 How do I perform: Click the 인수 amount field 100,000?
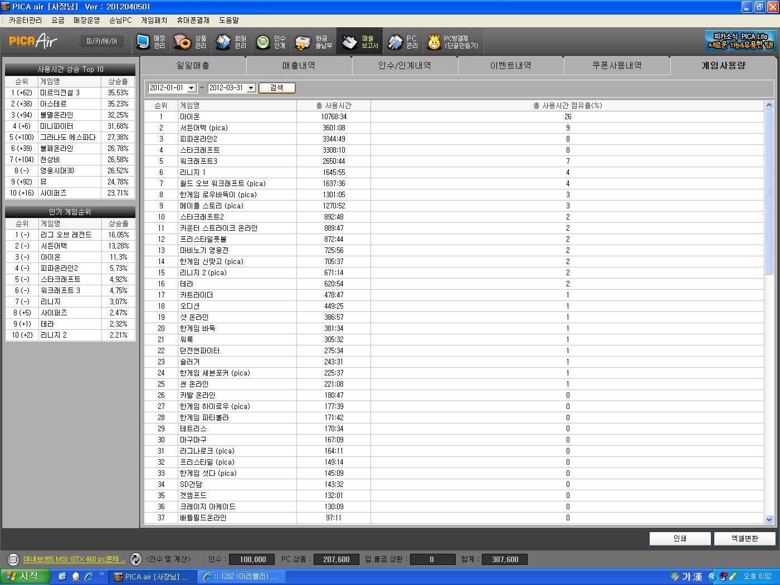253,559
